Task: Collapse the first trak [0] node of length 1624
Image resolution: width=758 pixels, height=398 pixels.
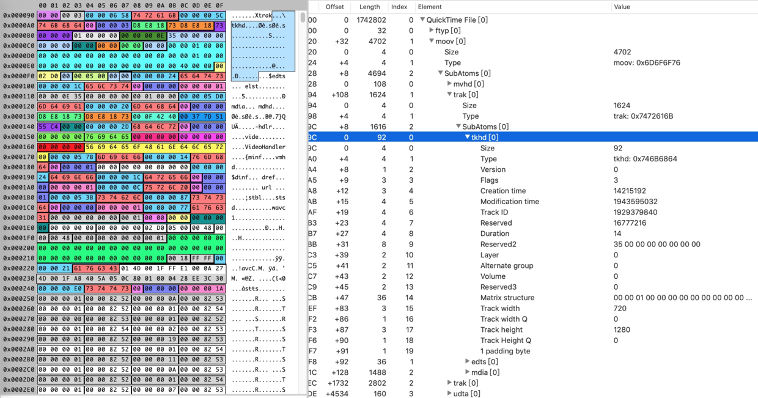Action: 449,95
